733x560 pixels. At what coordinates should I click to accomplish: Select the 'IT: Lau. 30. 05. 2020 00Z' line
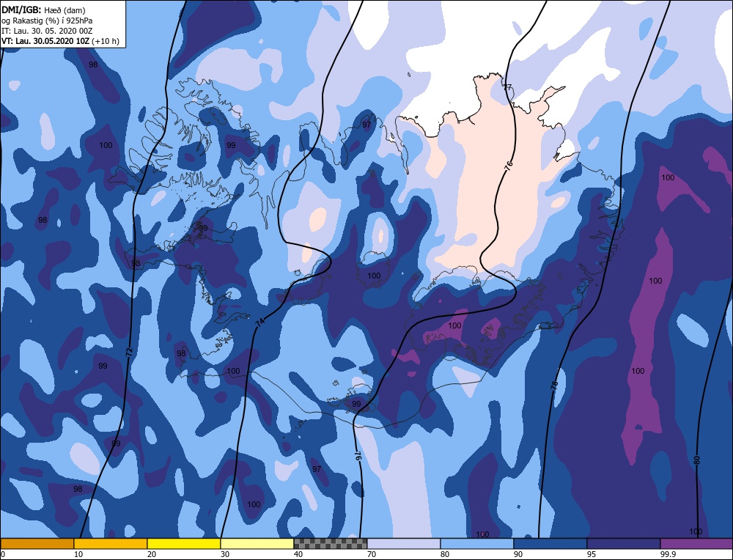pos(47,31)
